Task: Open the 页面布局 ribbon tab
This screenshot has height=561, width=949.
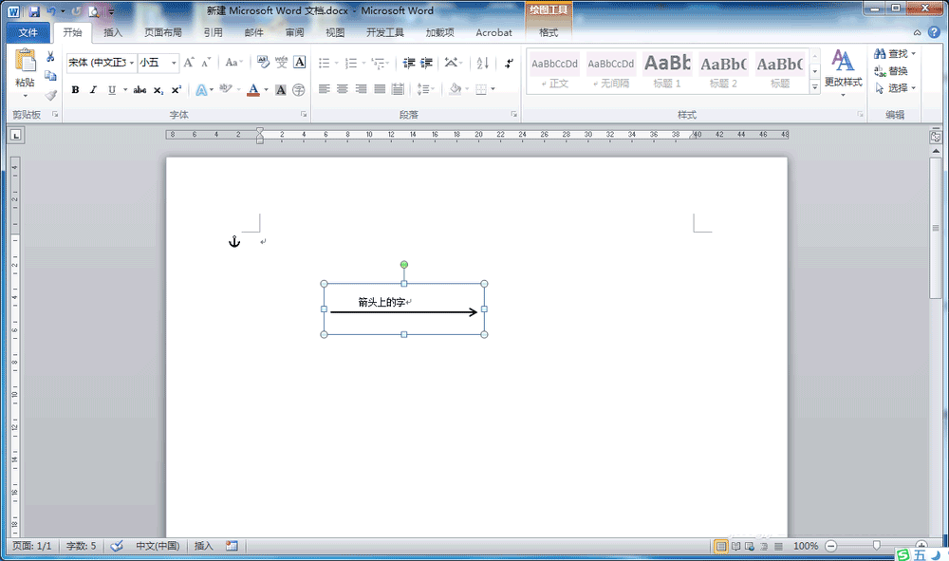Action: click(162, 32)
